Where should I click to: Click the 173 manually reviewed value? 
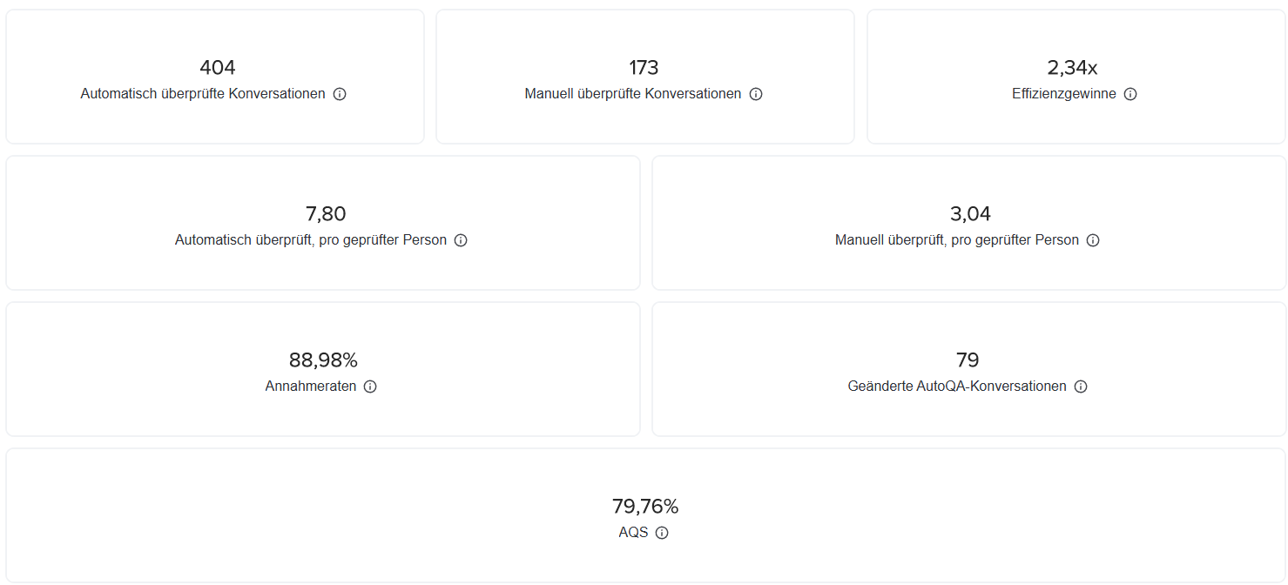(644, 68)
